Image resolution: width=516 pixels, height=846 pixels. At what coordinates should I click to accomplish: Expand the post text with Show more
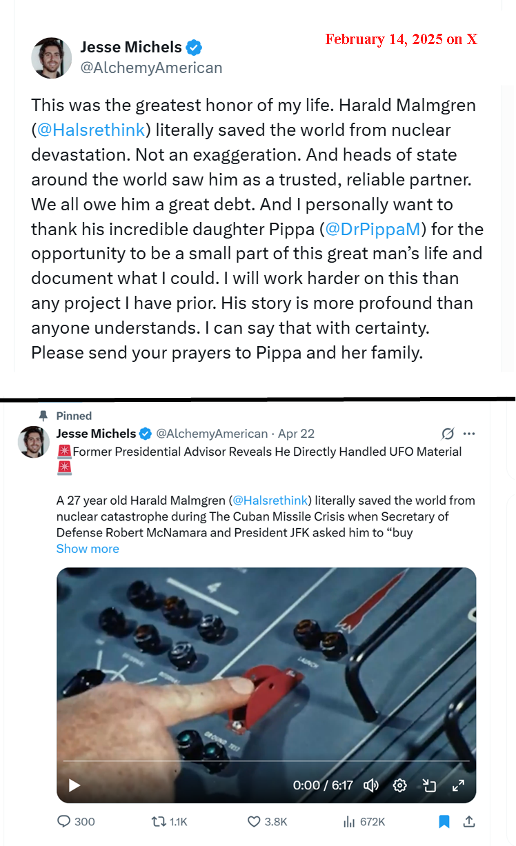click(x=88, y=549)
